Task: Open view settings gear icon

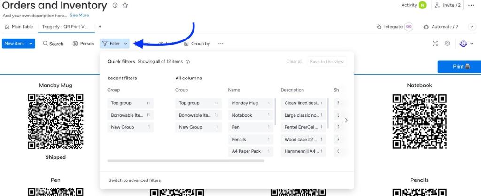Action: coord(447,43)
